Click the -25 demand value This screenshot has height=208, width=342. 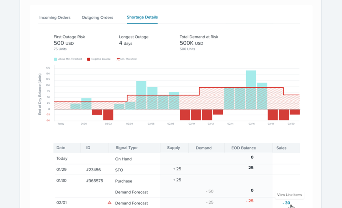tap(210, 202)
